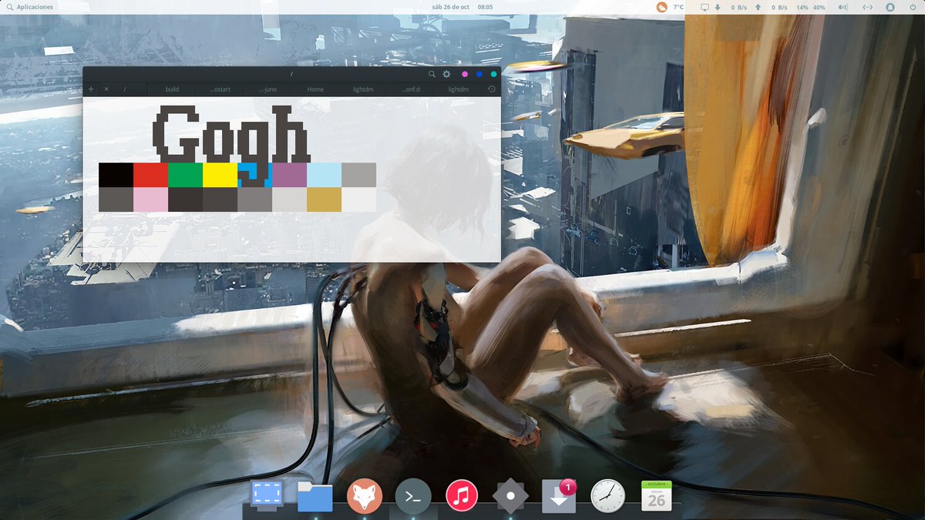Launch the screenshot tool from the dock

pyautogui.click(x=267, y=496)
